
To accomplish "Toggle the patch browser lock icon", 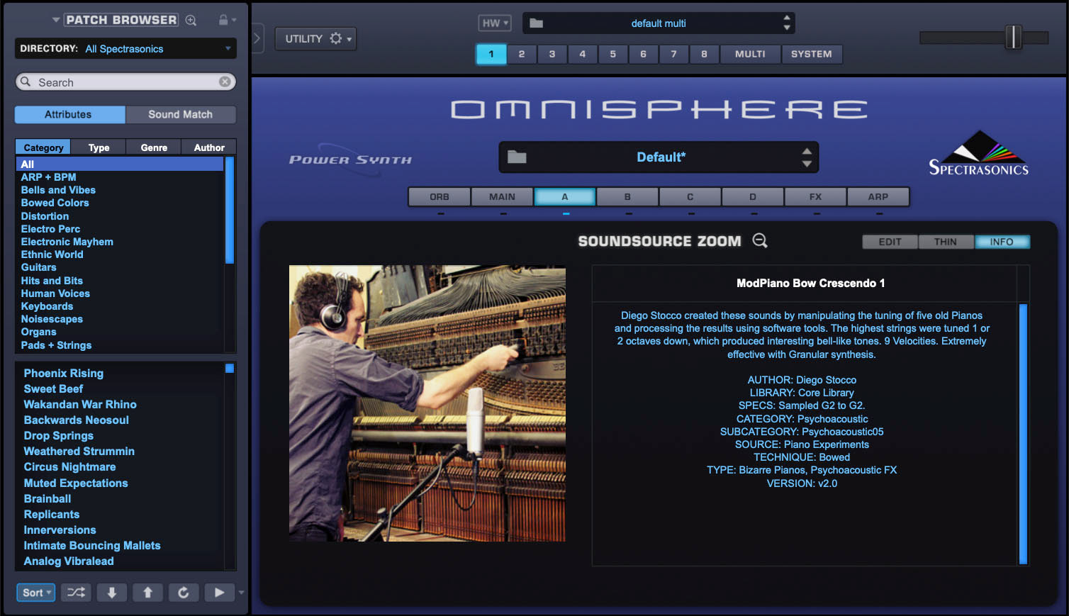I will (x=223, y=20).
